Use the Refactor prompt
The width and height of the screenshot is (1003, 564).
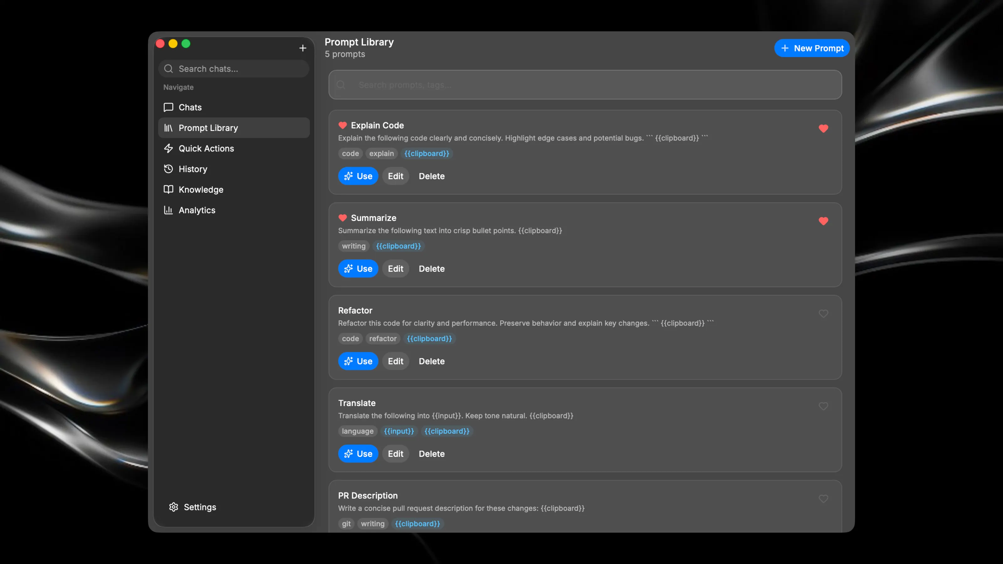pyautogui.click(x=358, y=361)
